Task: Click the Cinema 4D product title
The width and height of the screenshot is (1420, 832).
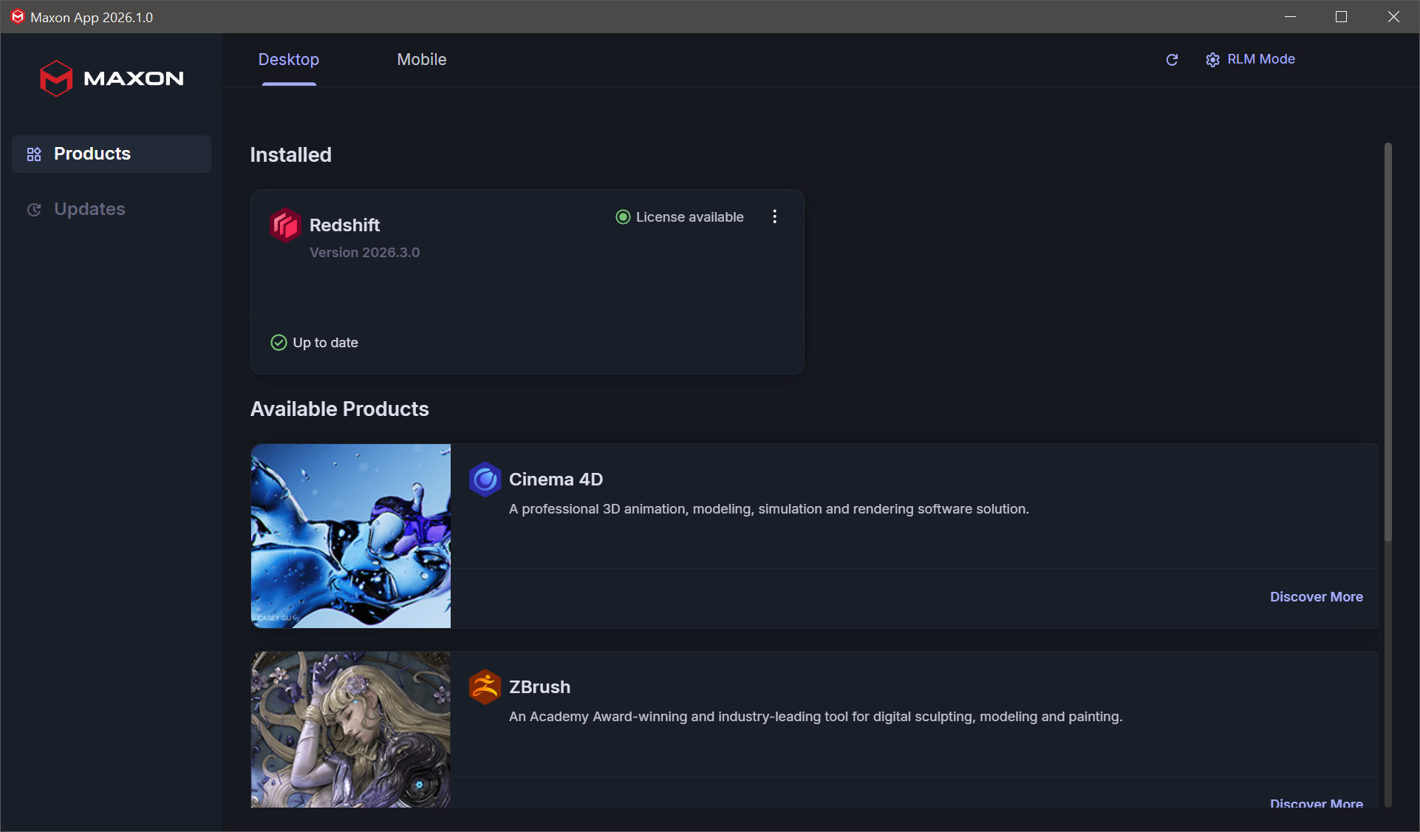Action: [x=556, y=480]
